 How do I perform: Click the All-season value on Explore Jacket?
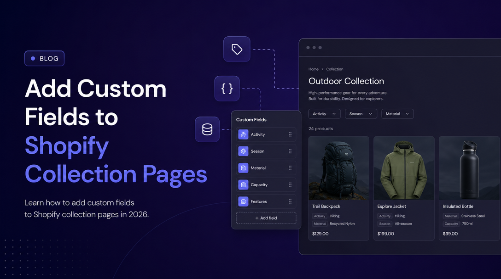(x=403, y=223)
